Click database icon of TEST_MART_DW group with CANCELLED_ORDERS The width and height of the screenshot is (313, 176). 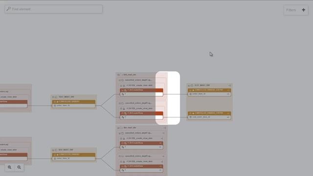pos(56,97)
